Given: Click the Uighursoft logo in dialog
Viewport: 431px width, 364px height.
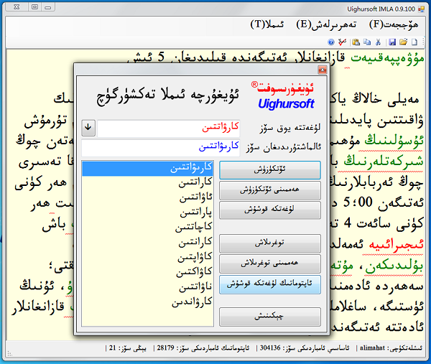Looking at the screenshot, I should [x=283, y=95].
